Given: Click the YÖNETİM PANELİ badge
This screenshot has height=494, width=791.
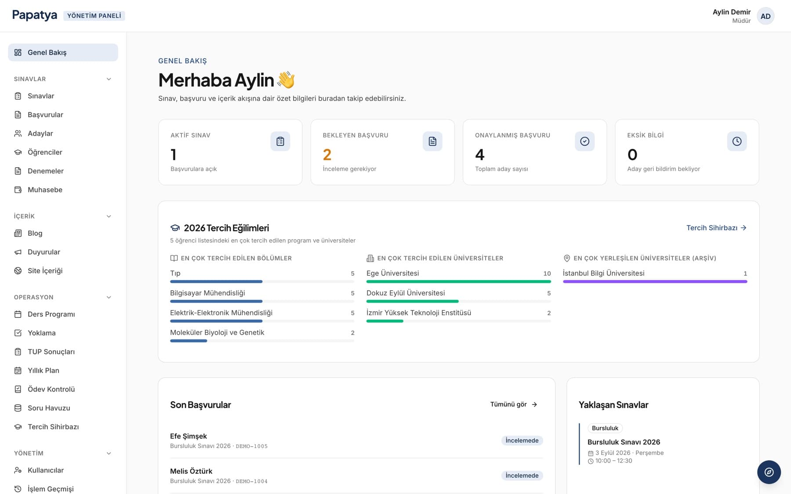Looking at the screenshot, I should pos(94,16).
